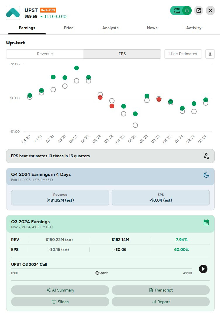The height and width of the screenshot is (314, 220).
Task: Switch to the Earnings tab
Action: 27,28
